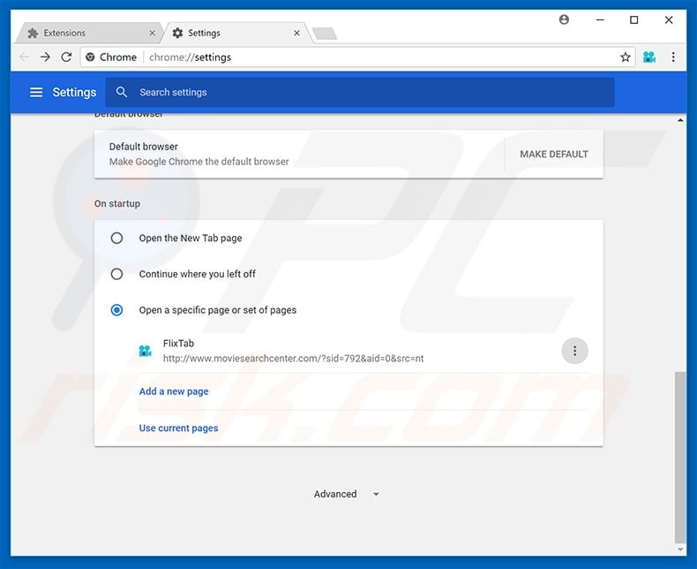The height and width of the screenshot is (569, 697).
Task: Click the scrollbar down arrow
Action: 680,550
